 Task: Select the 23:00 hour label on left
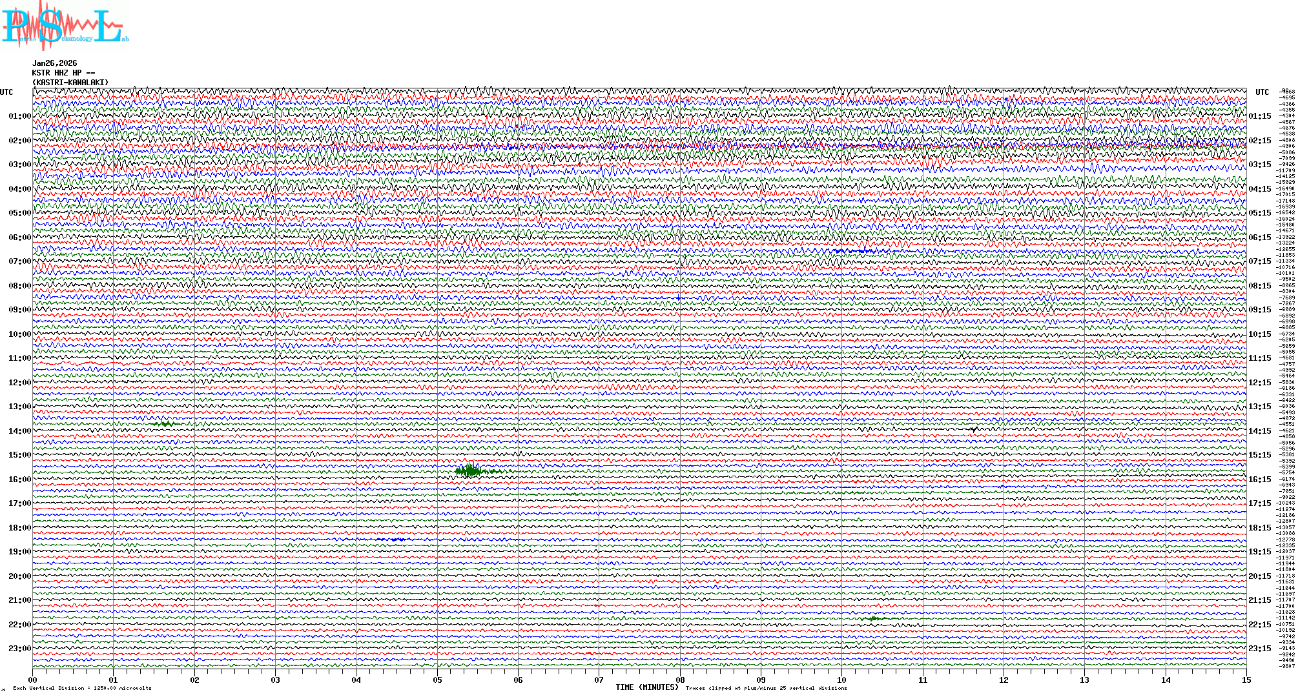(x=19, y=649)
